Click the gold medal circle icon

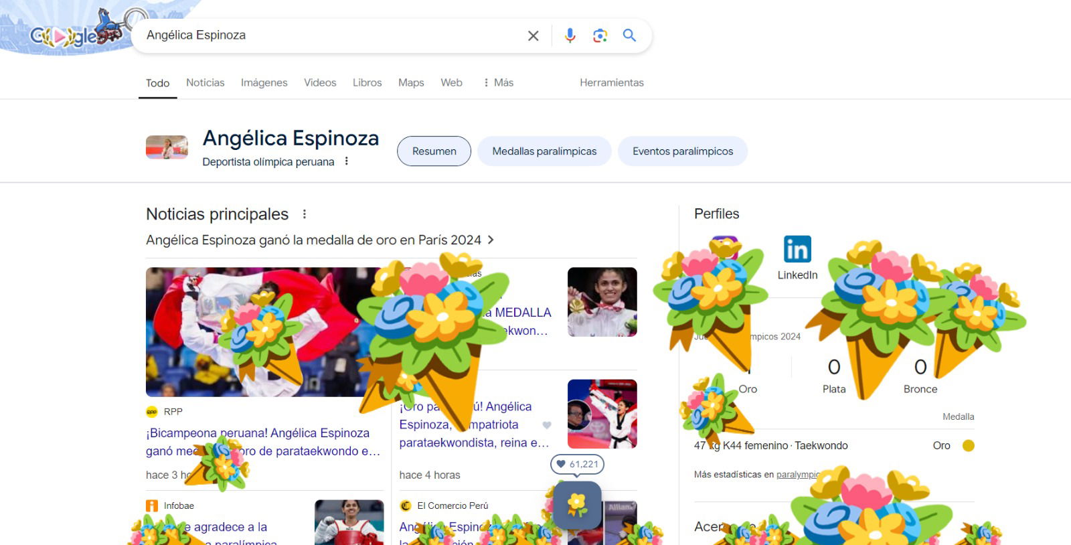pos(968,446)
